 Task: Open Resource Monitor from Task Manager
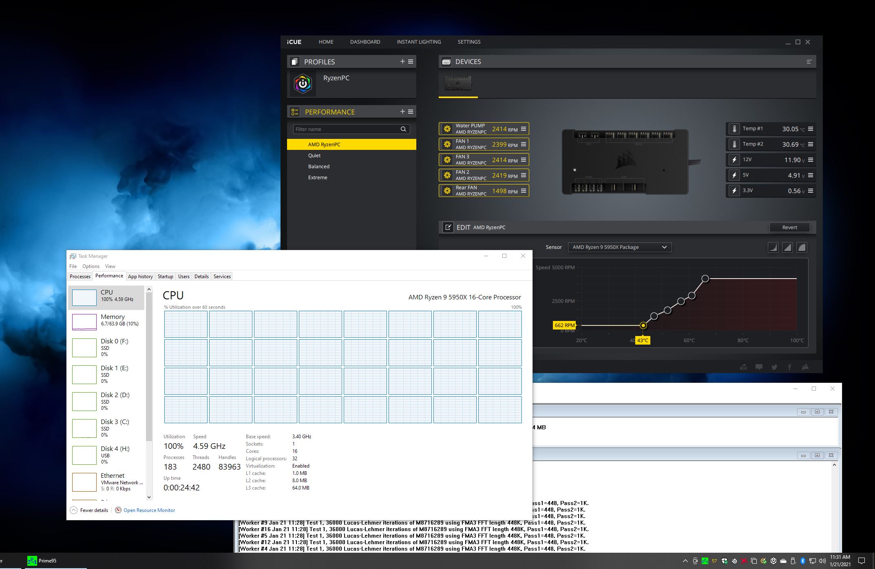(148, 510)
